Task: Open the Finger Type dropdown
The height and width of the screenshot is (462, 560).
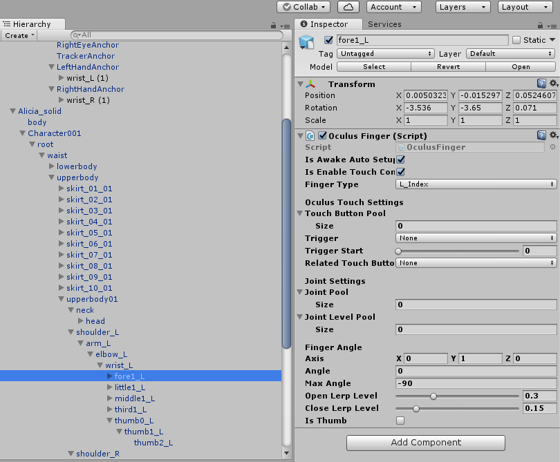Action: tap(476, 184)
